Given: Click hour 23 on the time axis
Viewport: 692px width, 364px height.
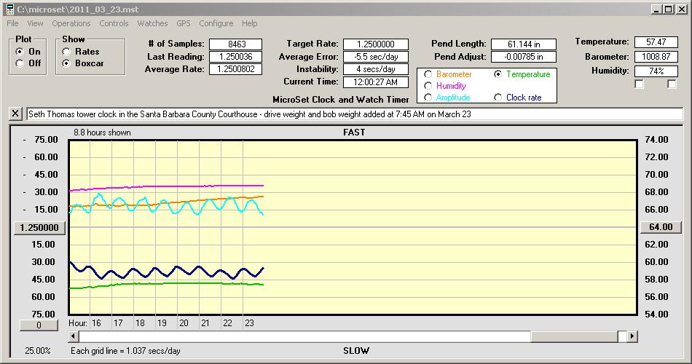Looking at the screenshot, I should pos(249,323).
